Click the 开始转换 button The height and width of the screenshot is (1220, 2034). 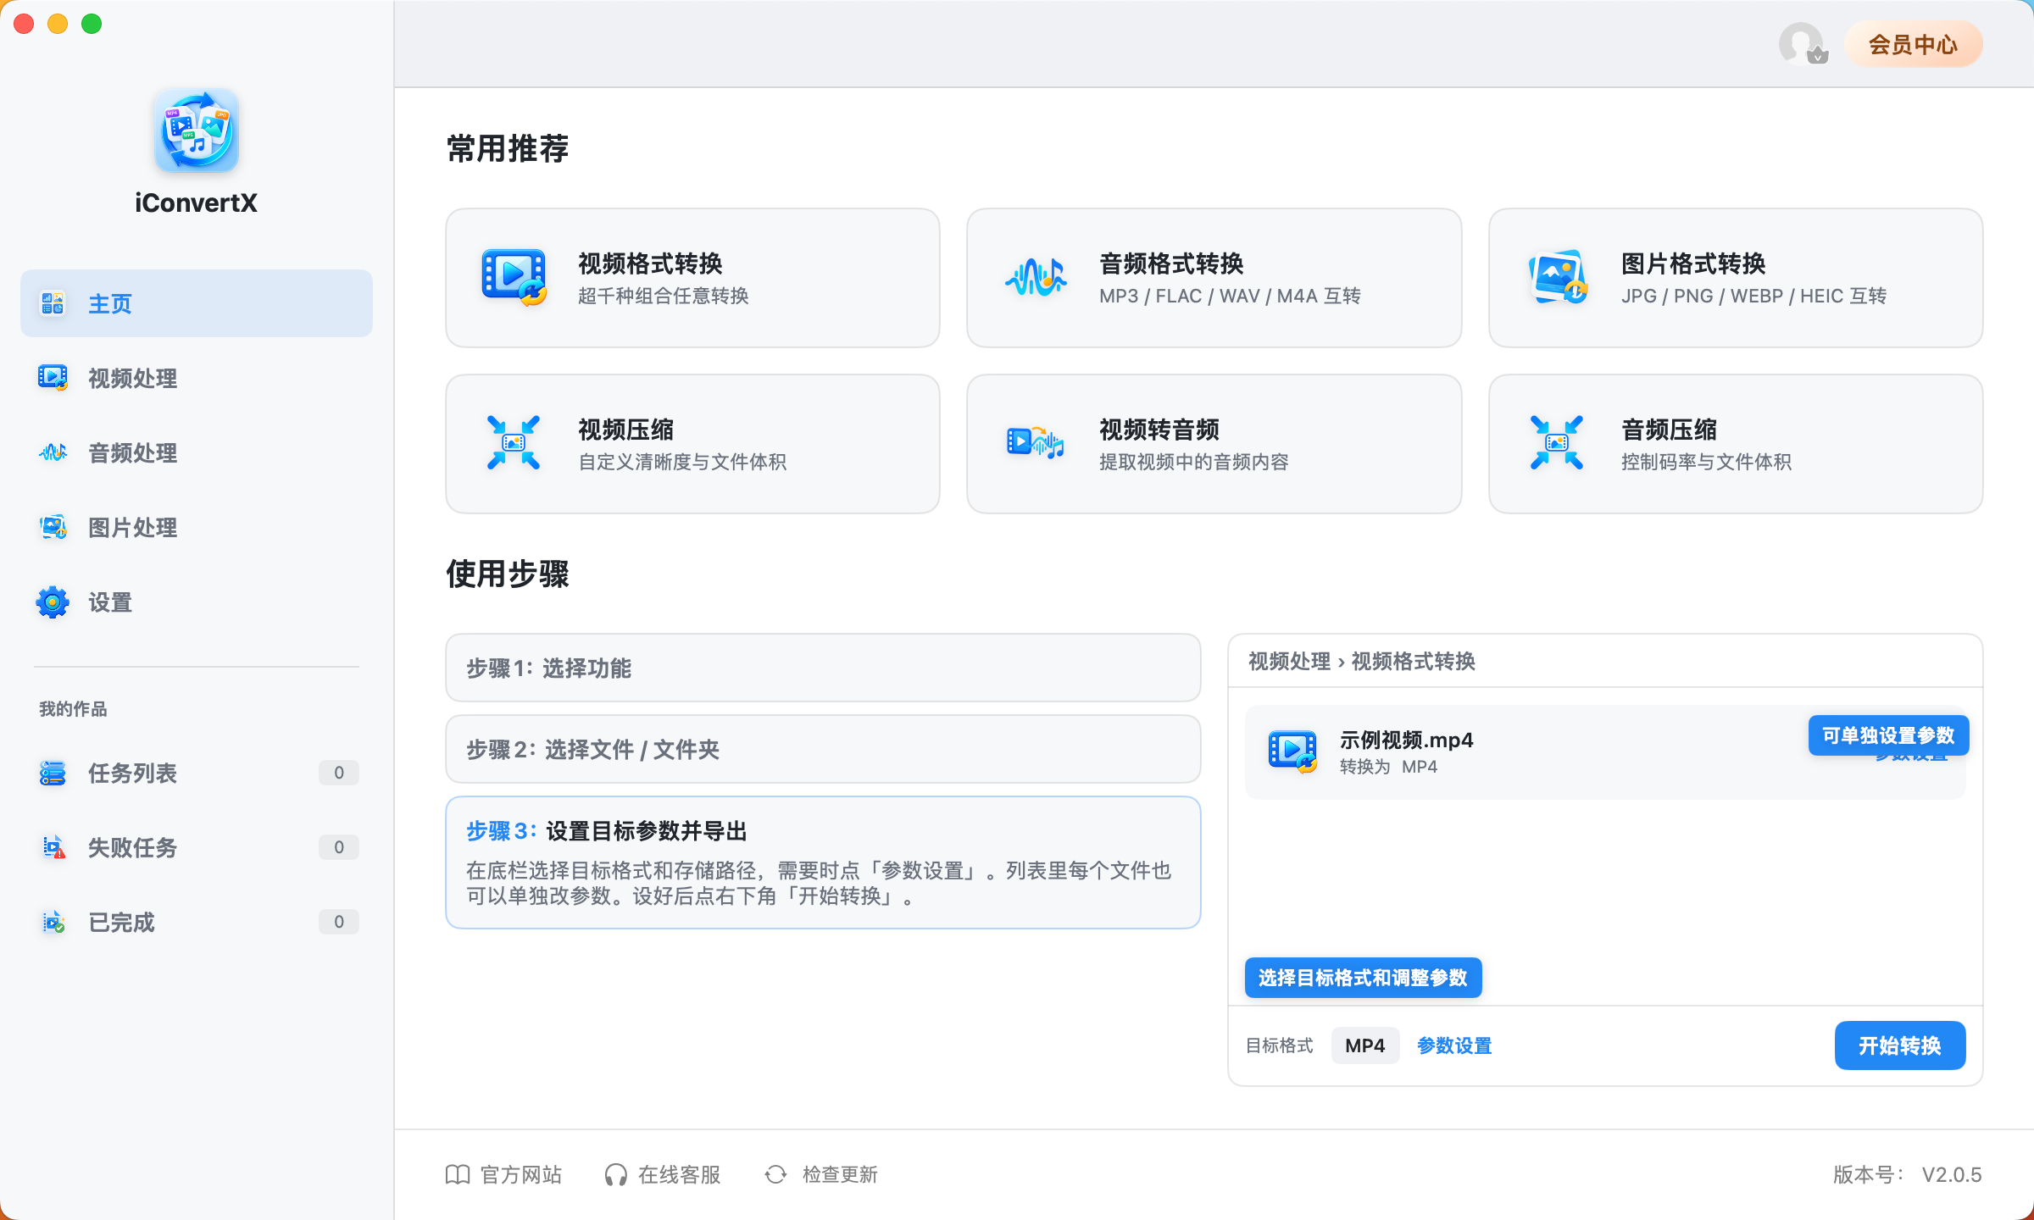1900,1045
